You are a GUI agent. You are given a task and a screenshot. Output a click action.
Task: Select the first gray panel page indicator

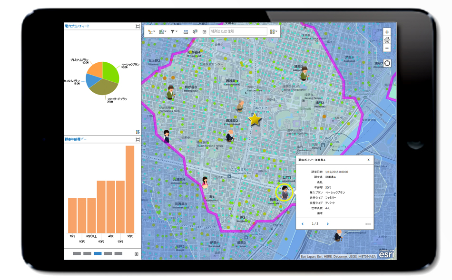77,254
